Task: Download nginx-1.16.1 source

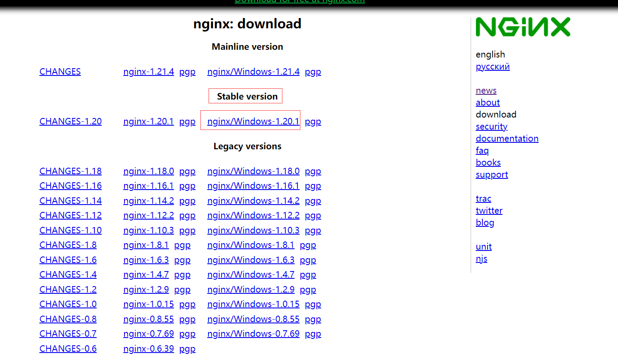Action: pos(148,186)
